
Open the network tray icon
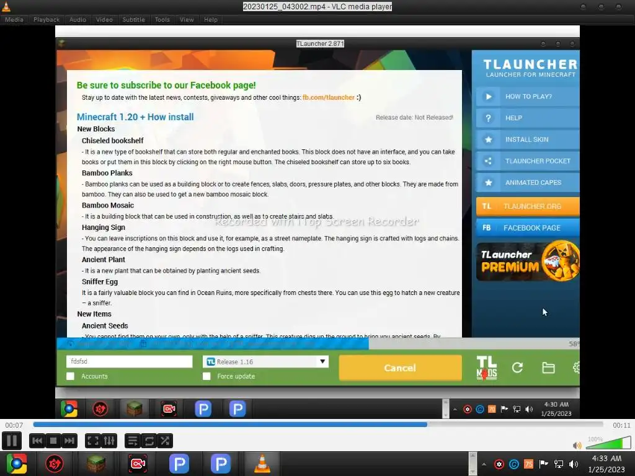click(x=559, y=464)
